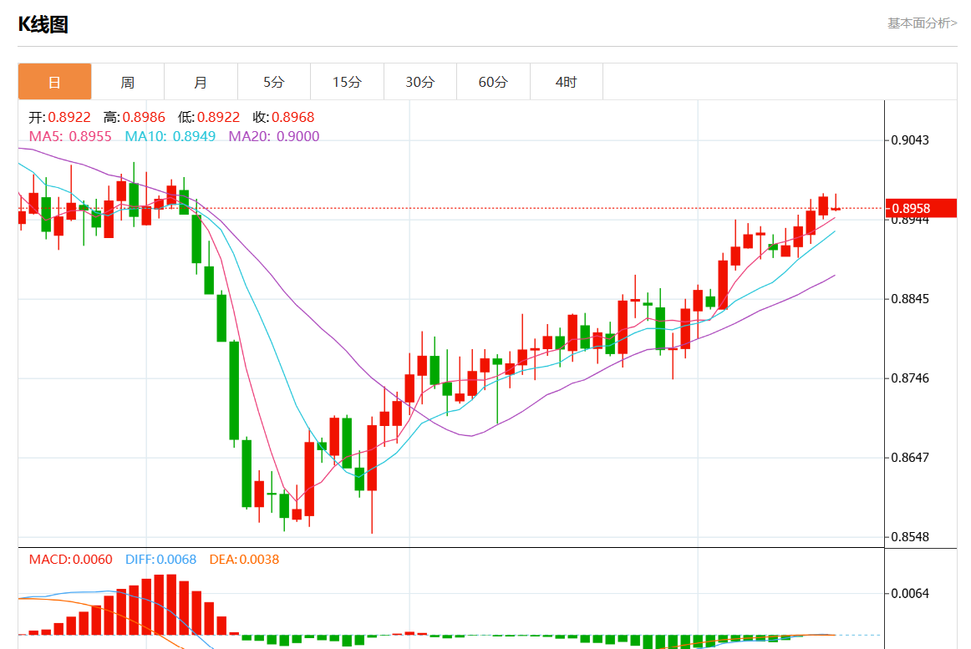
Task: Click the 0.8647 price axis label
Action: click(910, 458)
